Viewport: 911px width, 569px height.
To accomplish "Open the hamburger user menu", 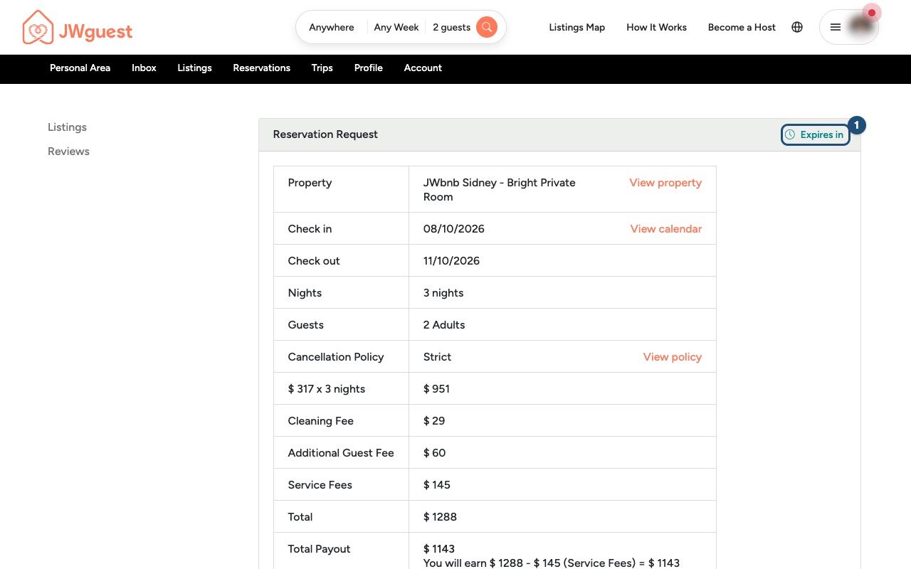I will coord(836,27).
